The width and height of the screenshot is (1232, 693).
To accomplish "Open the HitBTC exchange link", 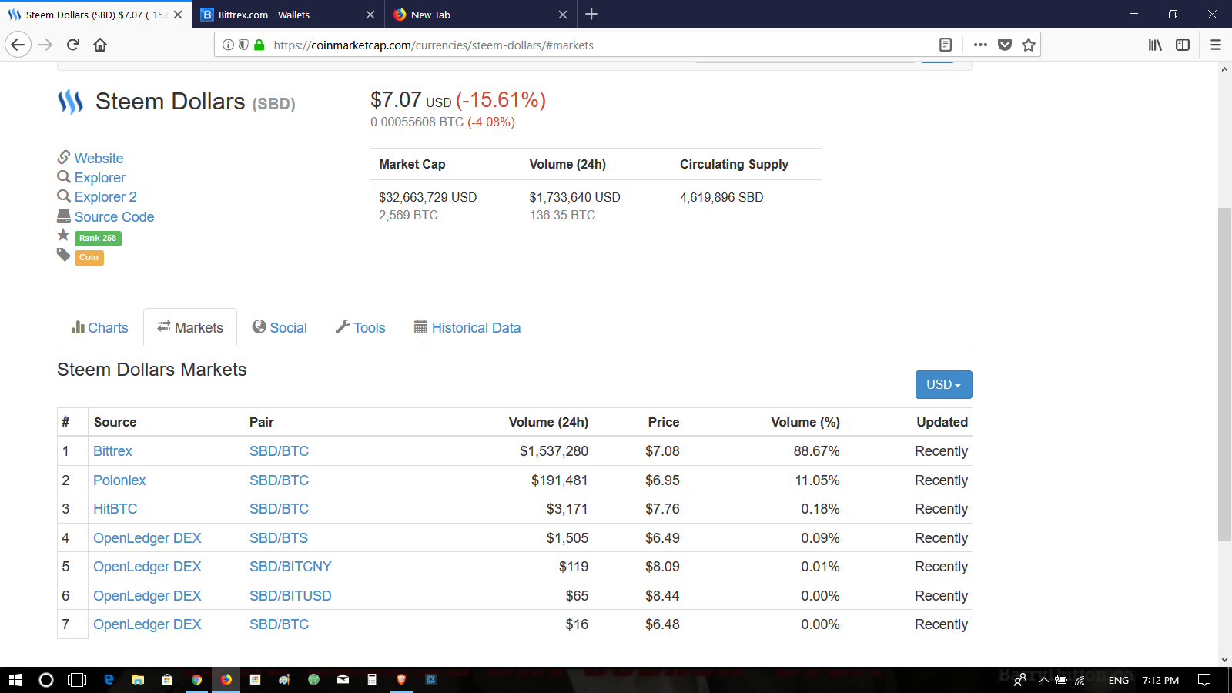I will [x=115, y=509].
